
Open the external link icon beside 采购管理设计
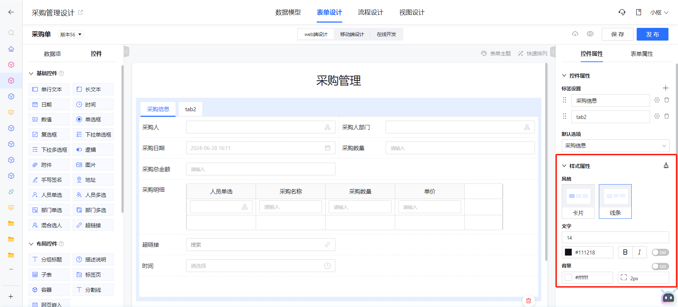(x=80, y=12)
